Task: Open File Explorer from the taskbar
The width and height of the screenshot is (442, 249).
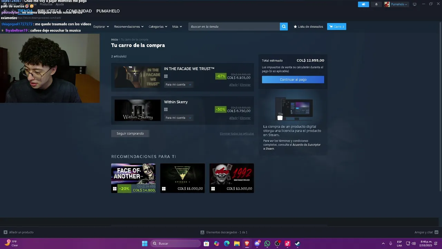Action: (237, 243)
